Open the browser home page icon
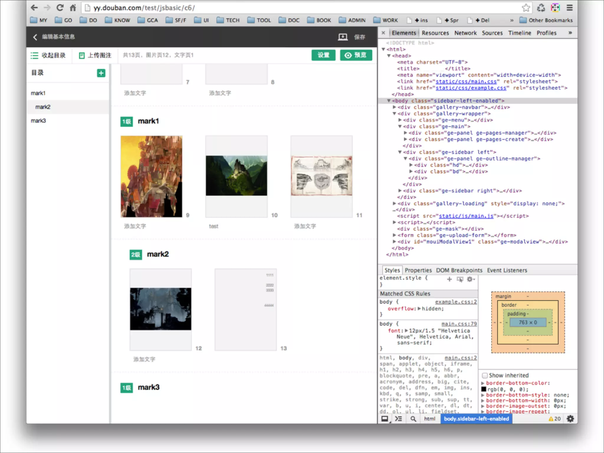This screenshot has width=604, height=453. point(73,8)
